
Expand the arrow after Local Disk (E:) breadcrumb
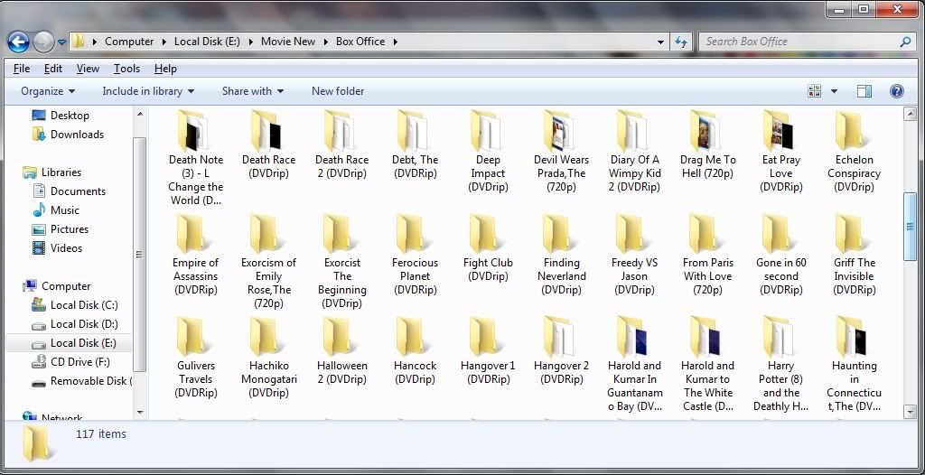click(x=250, y=42)
